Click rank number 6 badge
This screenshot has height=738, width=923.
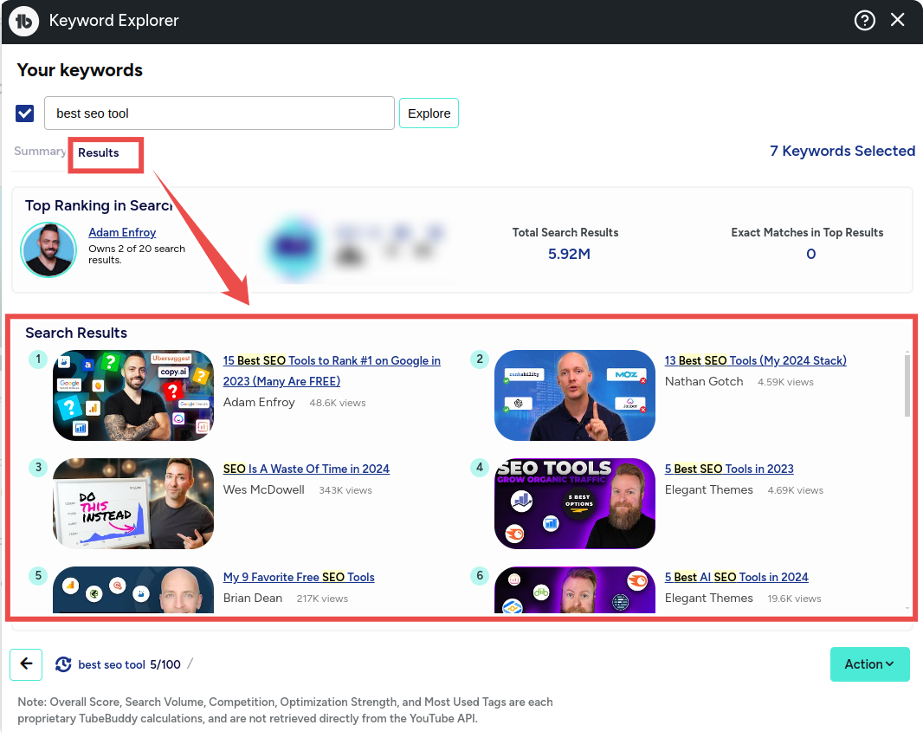pos(480,575)
